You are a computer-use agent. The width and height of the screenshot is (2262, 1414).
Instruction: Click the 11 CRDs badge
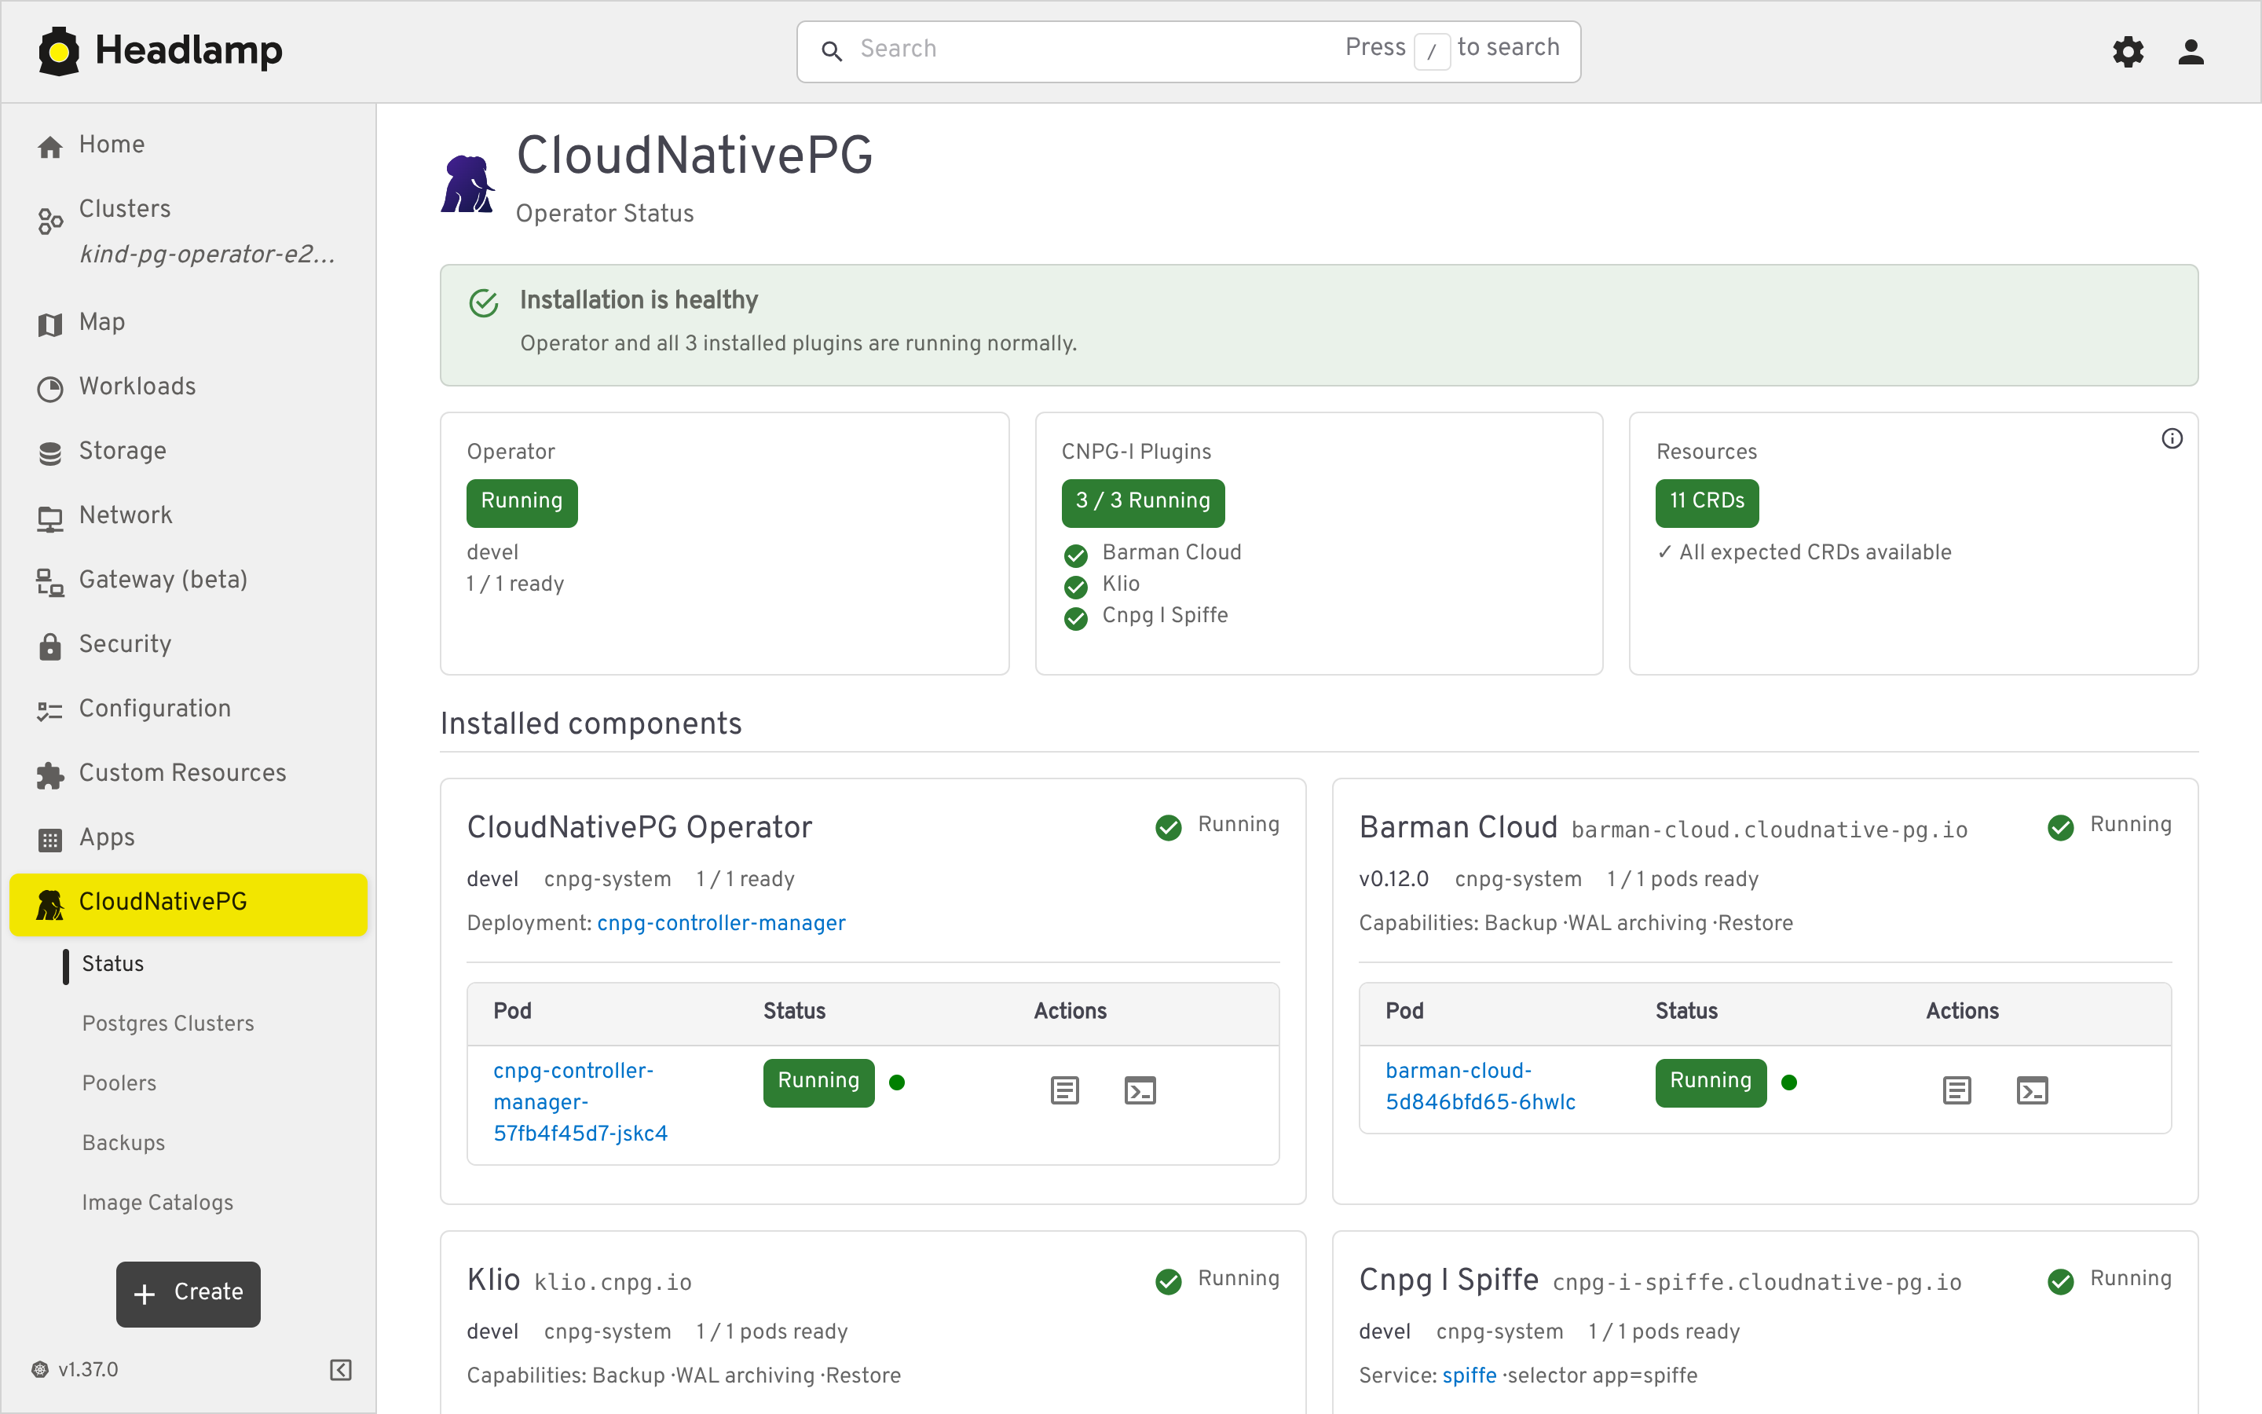tap(1707, 502)
